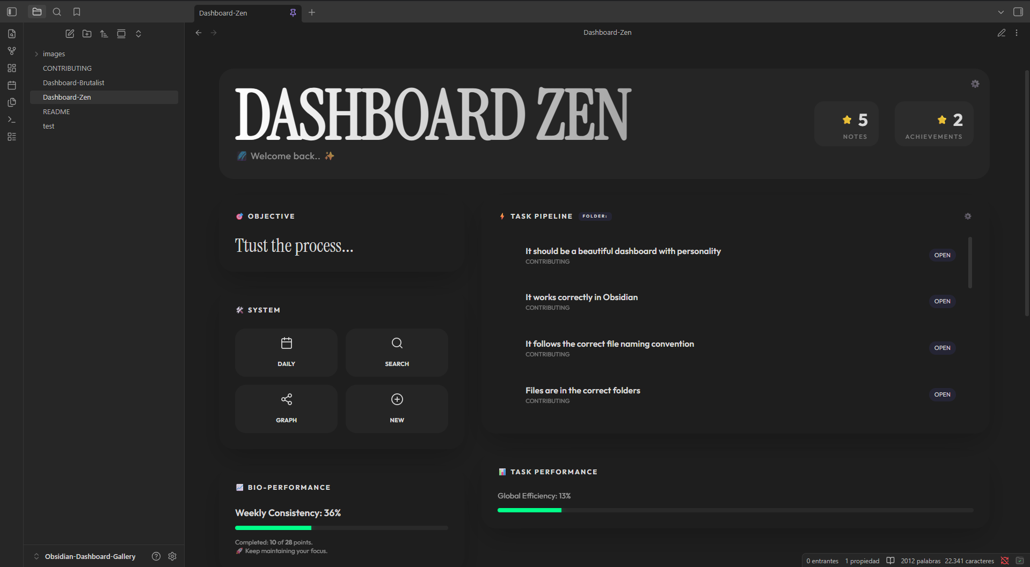The image size is (1030, 567).
Task: Create new canvas from ribbon icon
Action: (x=12, y=68)
